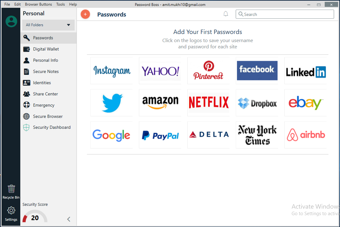Click the Security Score gauge showing 20
340x227 pixels.
click(x=35, y=217)
